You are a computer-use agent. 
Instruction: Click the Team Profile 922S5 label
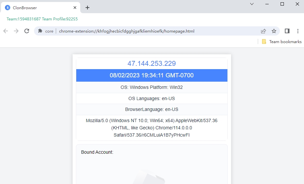[x=60, y=19]
